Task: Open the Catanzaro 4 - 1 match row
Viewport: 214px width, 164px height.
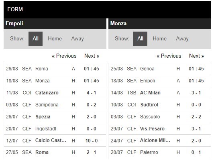Action: tap(55, 93)
